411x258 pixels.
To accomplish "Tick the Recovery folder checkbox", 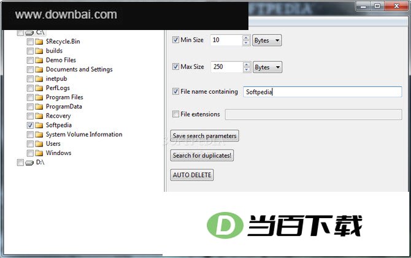I will pos(30,116).
